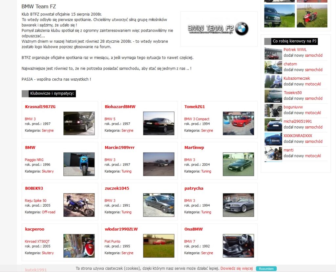View wlodar1990ZLW's Fiat Punto photo
Image resolution: width=336 pixels, height=272 pixels.
tap(158, 246)
